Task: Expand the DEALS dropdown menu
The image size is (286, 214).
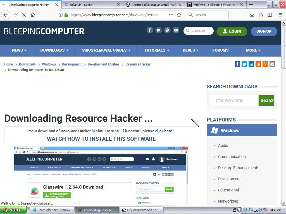Action: [x=191, y=50]
